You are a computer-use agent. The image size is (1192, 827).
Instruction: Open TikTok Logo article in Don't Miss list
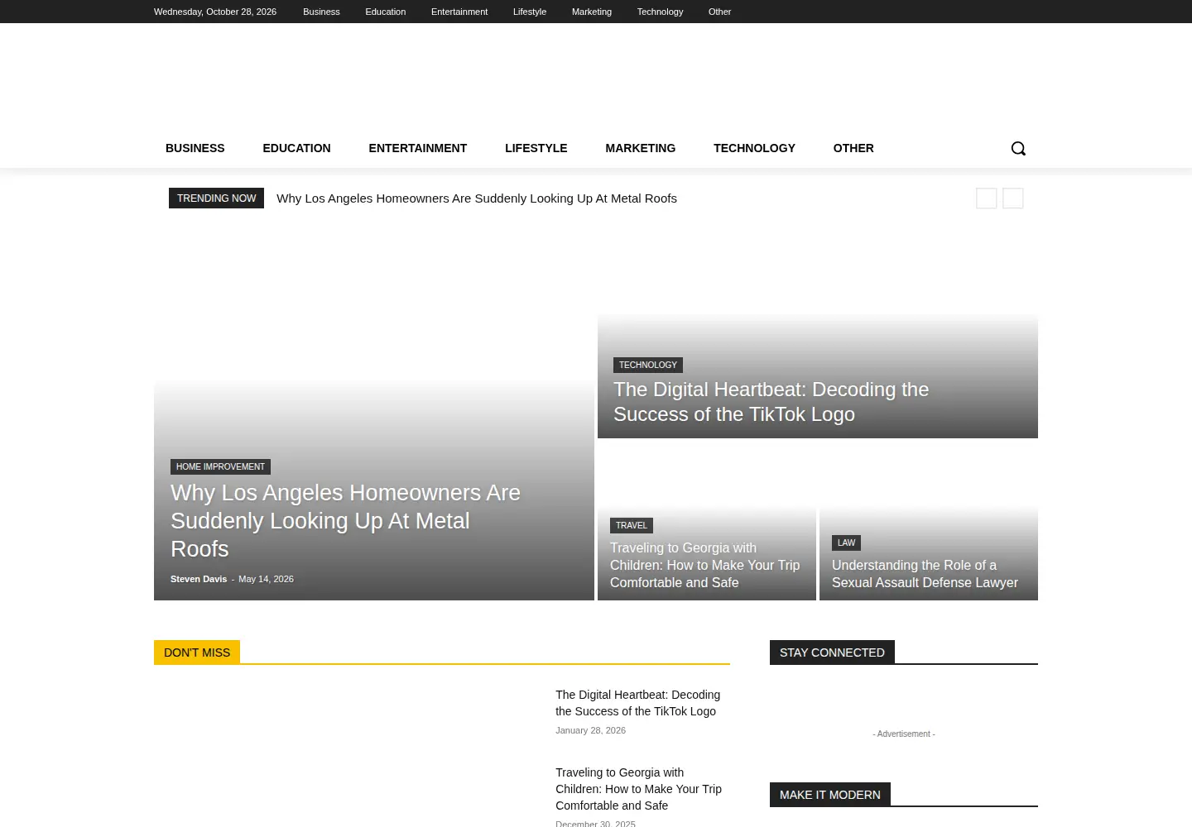point(637,703)
